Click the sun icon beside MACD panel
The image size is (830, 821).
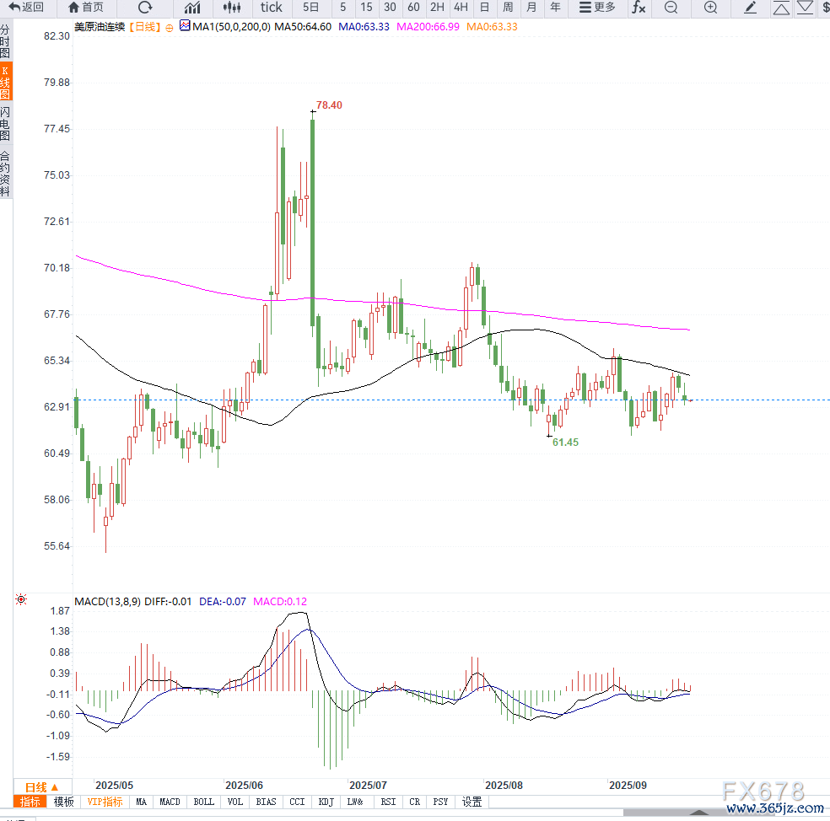pyautogui.click(x=21, y=600)
